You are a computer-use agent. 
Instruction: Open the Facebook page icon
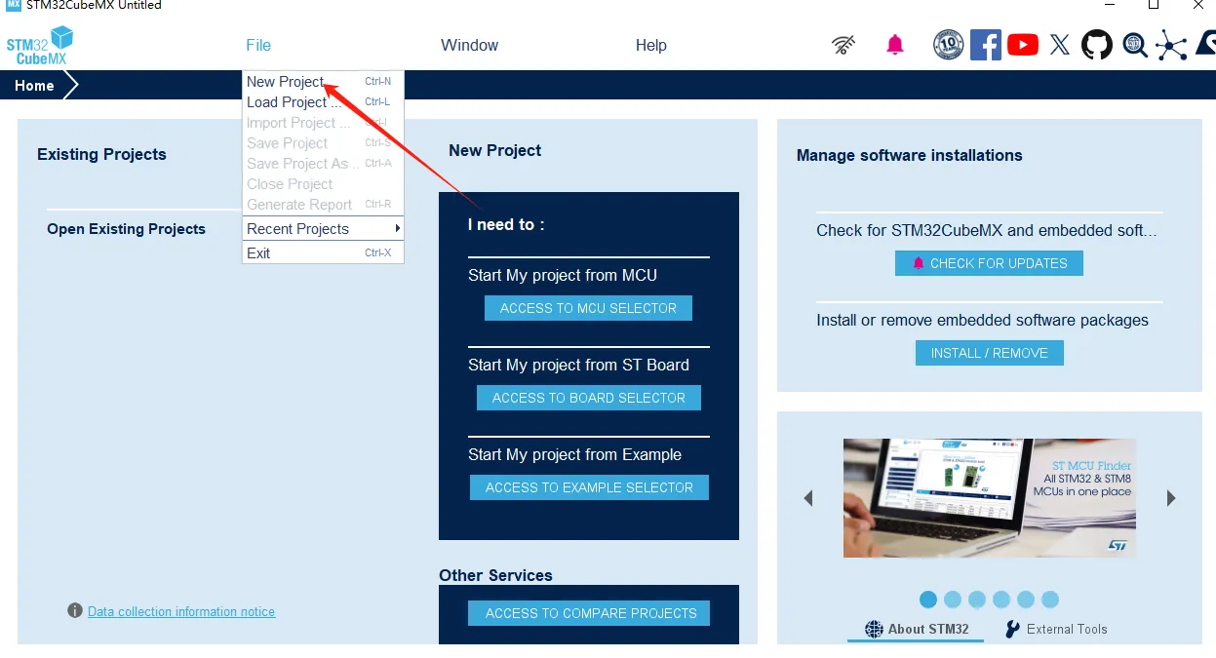click(x=985, y=45)
